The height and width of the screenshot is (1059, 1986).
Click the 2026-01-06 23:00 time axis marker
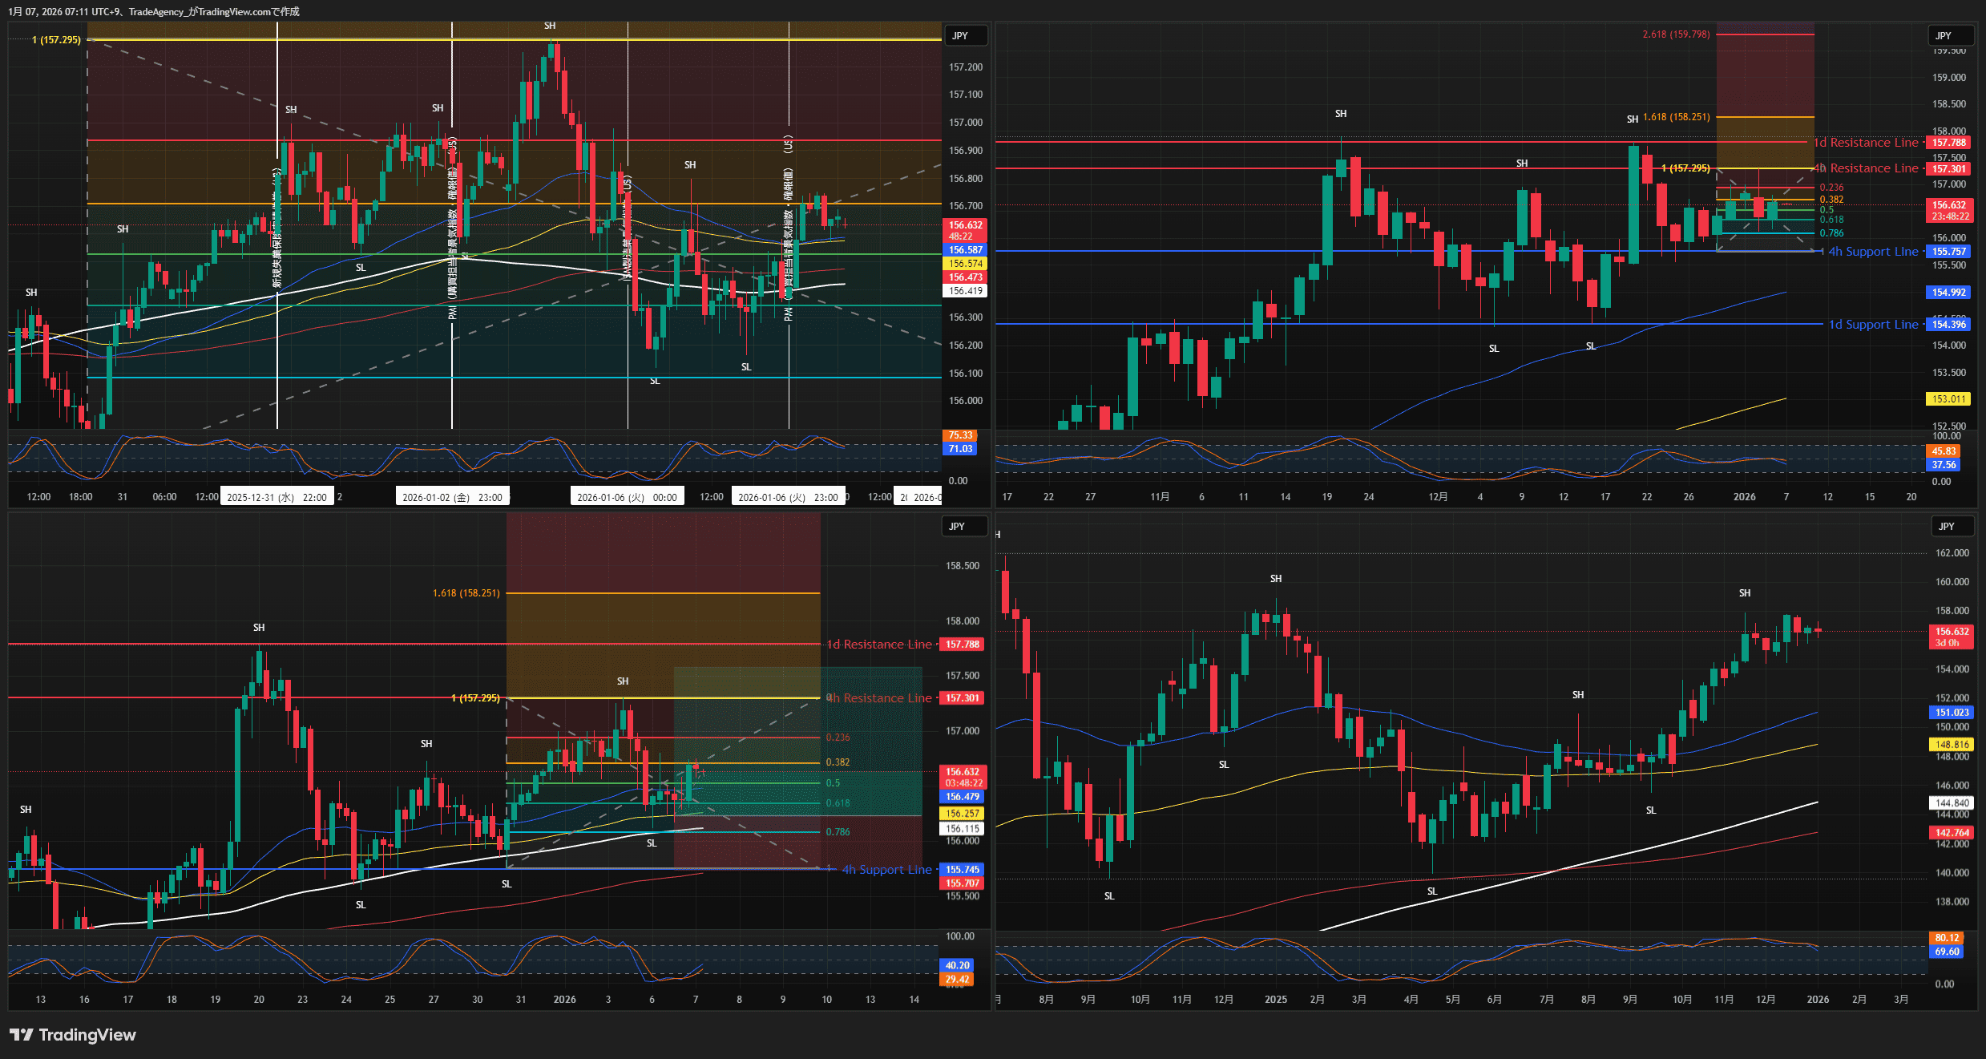point(788,497)
